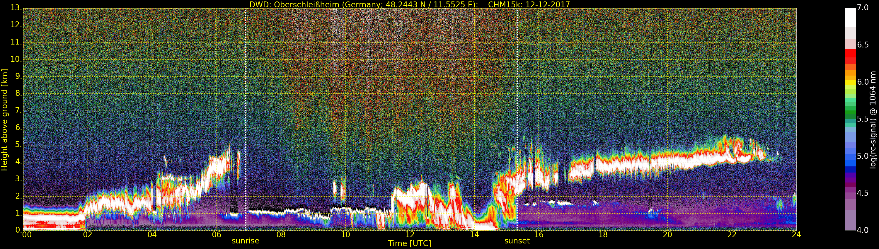
Task: Click the colorbar value label '6.5'
Action: tap(863, 45)
